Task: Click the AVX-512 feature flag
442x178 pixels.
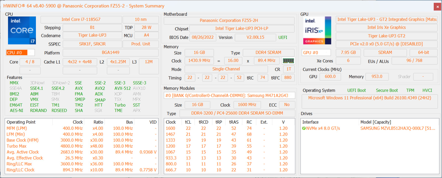Action: (122, 88)
